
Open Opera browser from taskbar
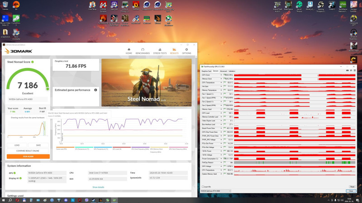click(x=17, y=200)
